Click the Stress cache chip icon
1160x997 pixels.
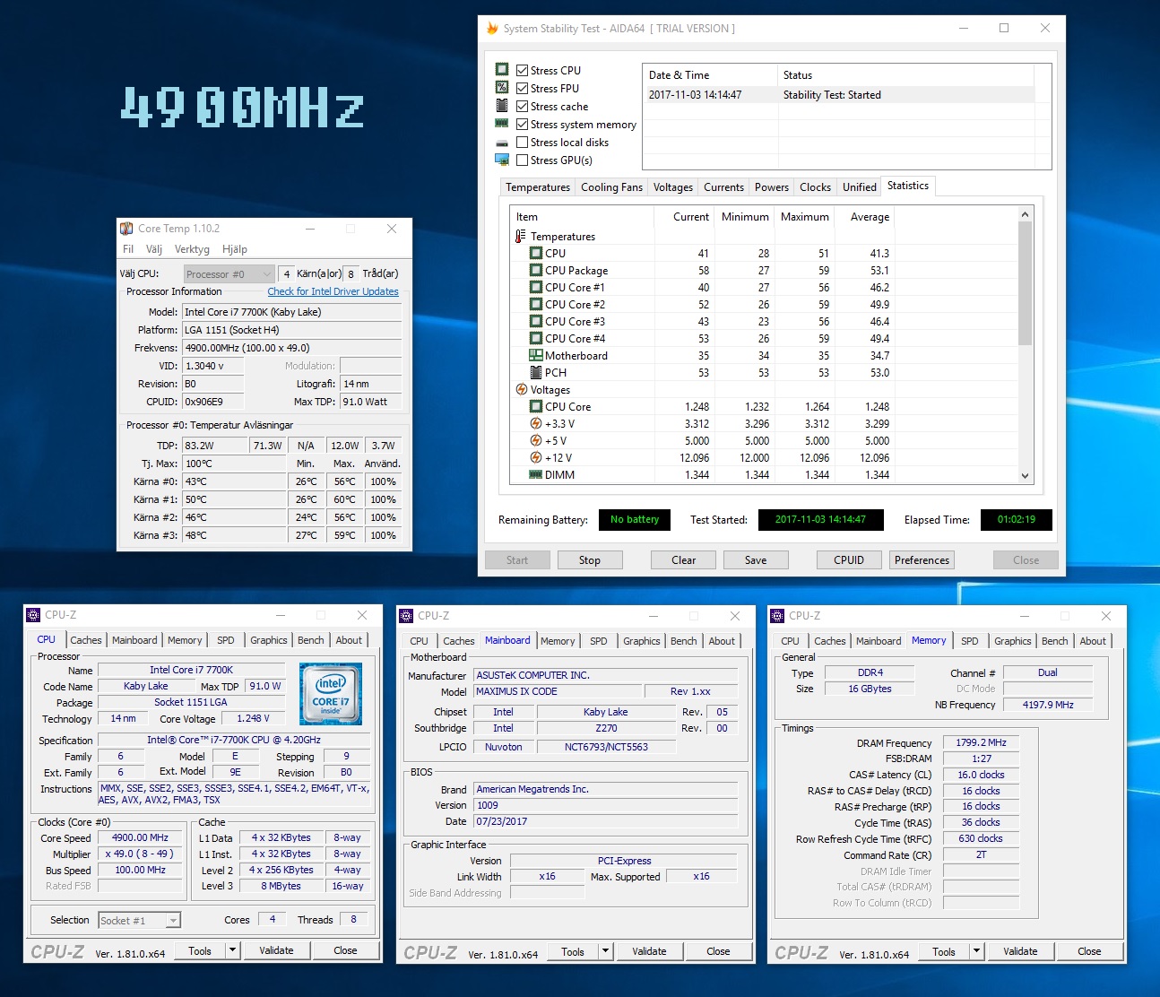coord(502,106)
